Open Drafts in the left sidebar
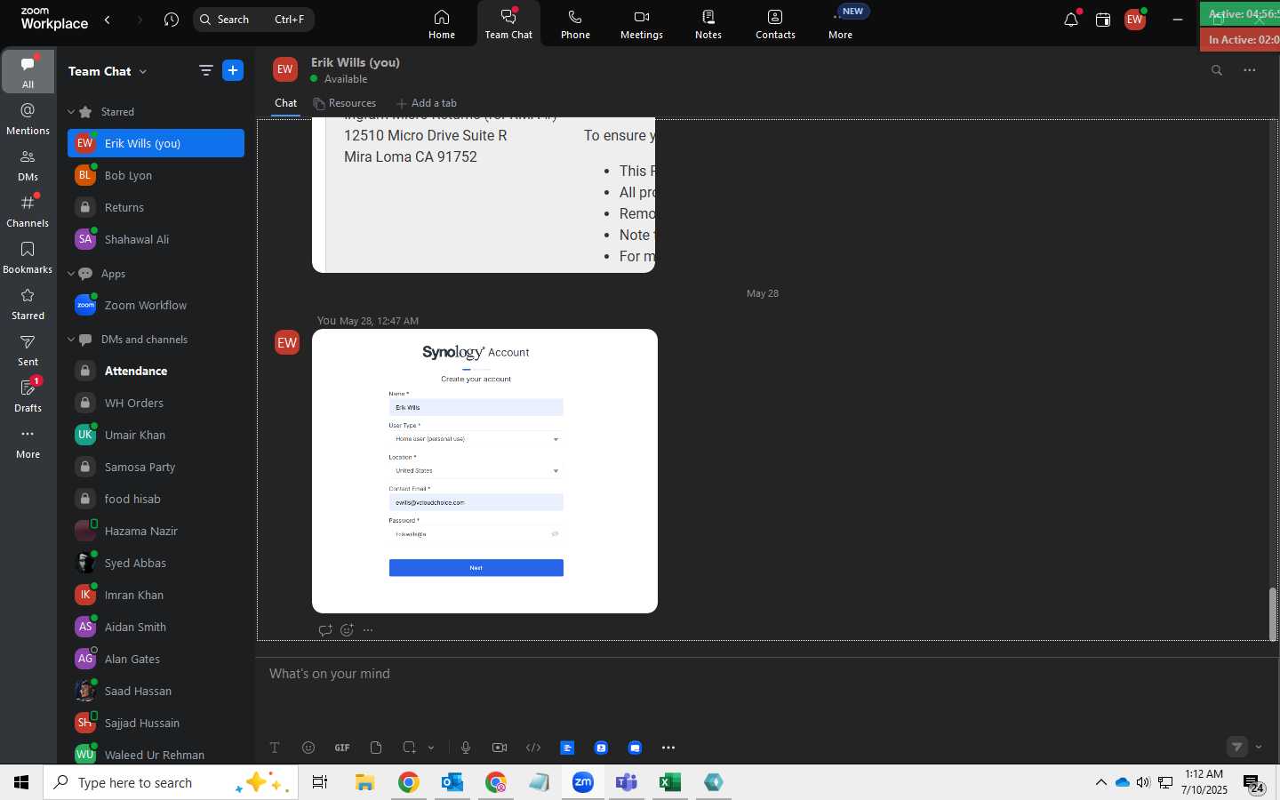The height and width of the screenshot is (800, 1280). (x=28, y=396)
